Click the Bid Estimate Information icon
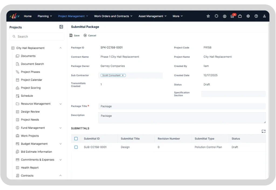The width and height of the screenshot is (276, 190). coord(18,152)
